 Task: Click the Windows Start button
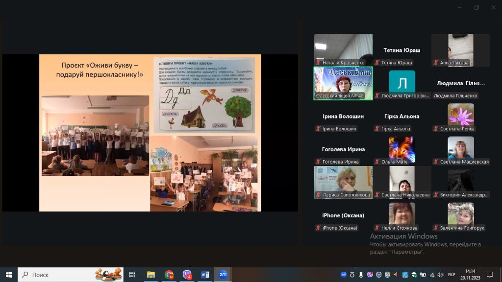pyautogui.click(x=8, y=275)
